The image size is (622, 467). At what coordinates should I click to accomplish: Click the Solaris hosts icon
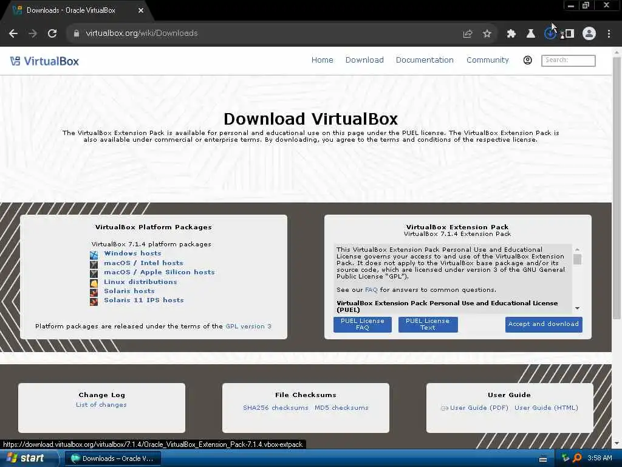94,292
